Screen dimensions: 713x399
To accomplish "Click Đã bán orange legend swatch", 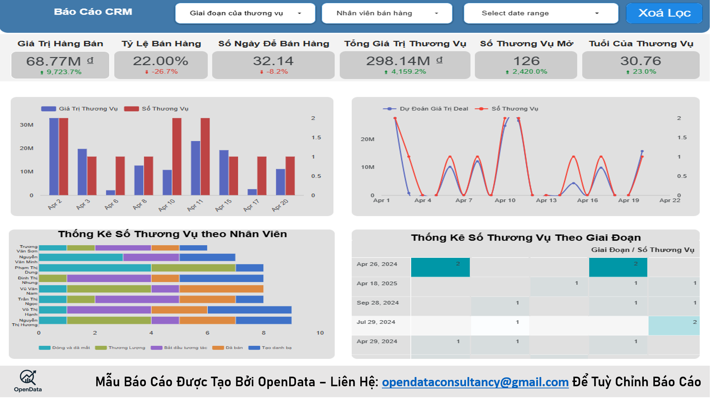I will 218,348.
